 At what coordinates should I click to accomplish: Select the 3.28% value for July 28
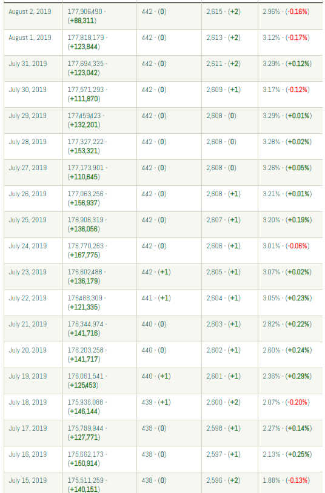pos(271,142)
